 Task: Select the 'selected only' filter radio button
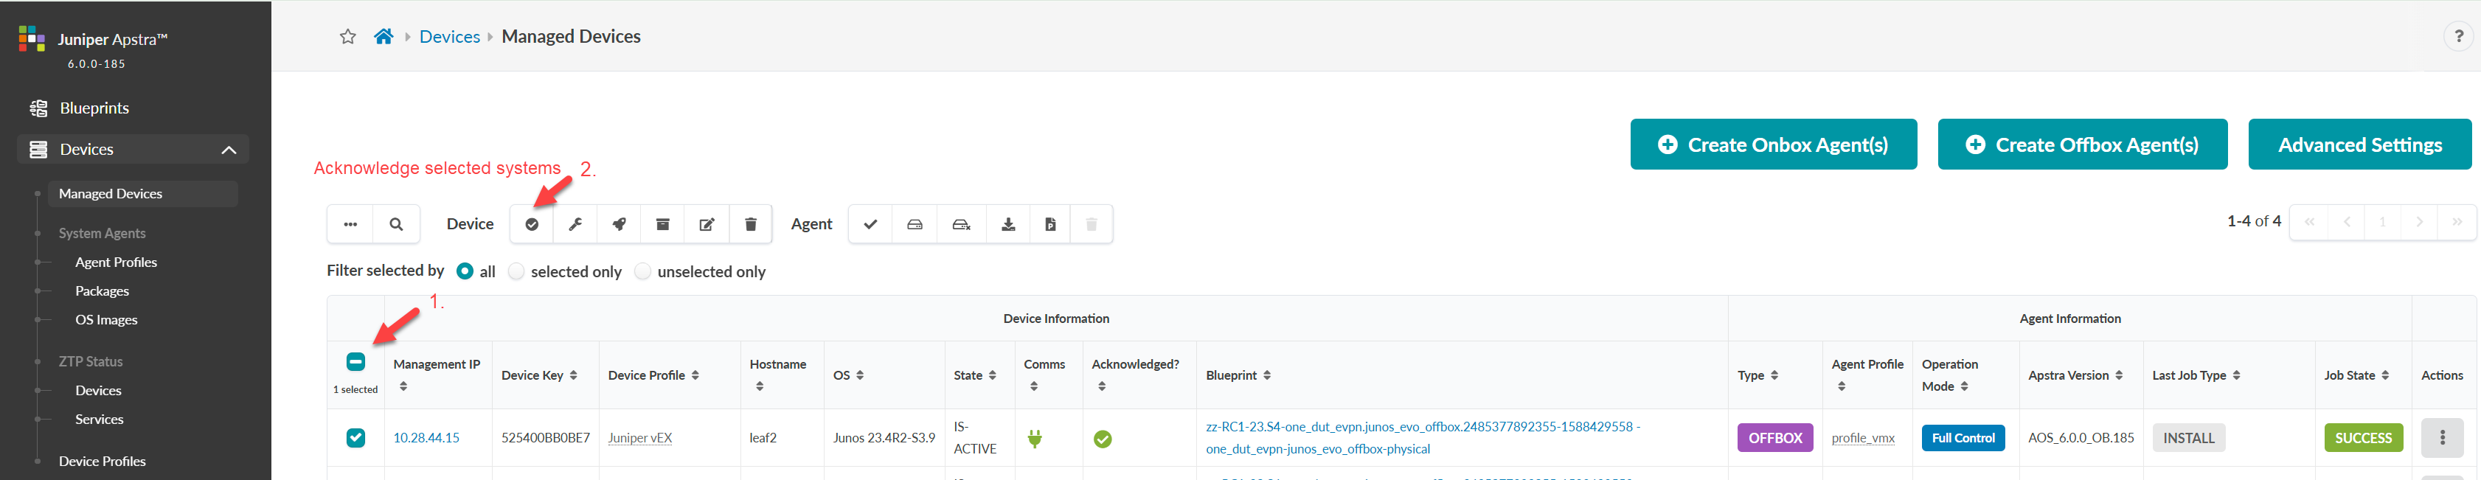pyautogui.click(x=517, y=271)
